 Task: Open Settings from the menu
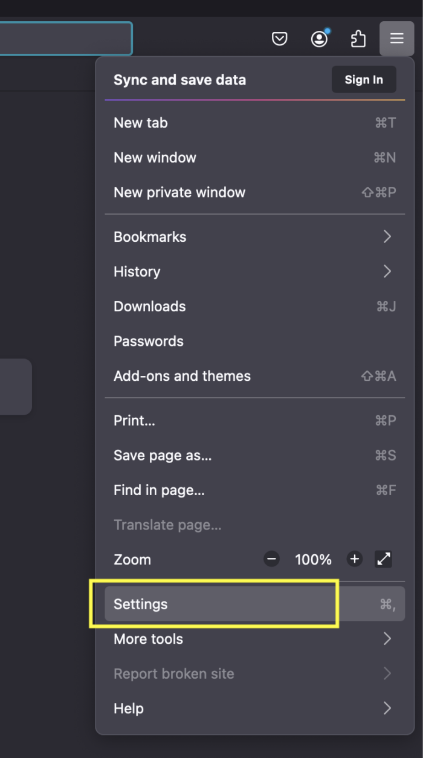(141, 604)
